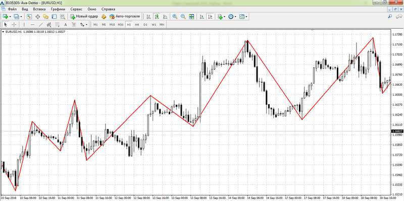Screen dimensions: 404x201
Task: Open the periods clock icon
Action: [231, 17]
